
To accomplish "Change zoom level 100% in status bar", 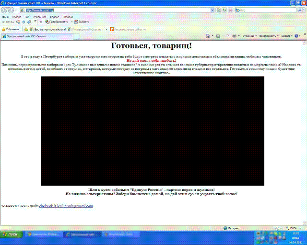I will (x=292, y=228).
